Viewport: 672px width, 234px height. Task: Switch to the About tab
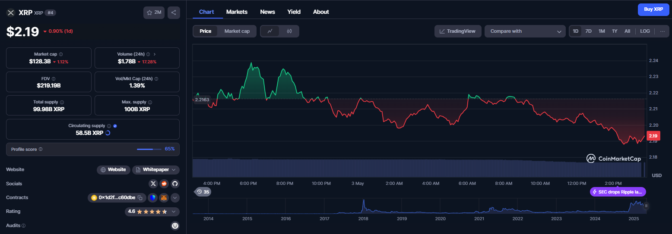[x=321, y=12]
